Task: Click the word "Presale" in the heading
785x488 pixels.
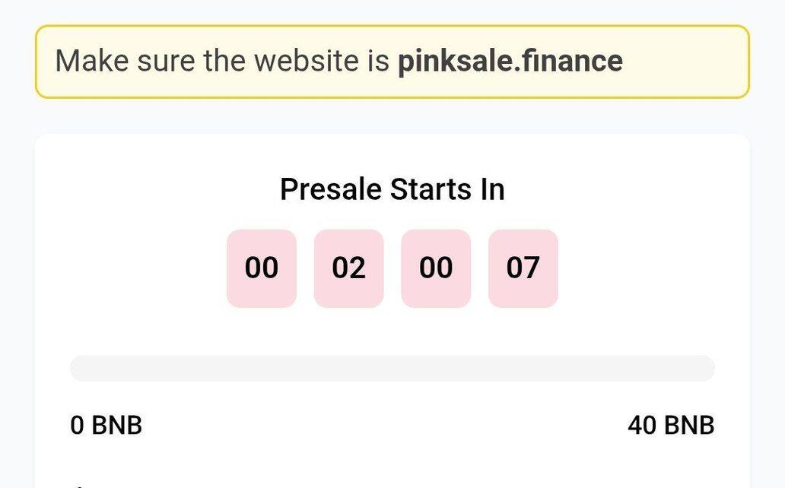Action: pyautogui.click(x=331, y=189)
